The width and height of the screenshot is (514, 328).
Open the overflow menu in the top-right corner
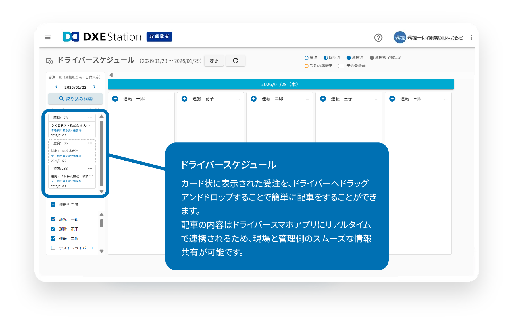click(471, 37)
